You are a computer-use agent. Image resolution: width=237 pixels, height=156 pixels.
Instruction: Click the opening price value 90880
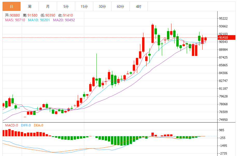(x=15, y=15)
